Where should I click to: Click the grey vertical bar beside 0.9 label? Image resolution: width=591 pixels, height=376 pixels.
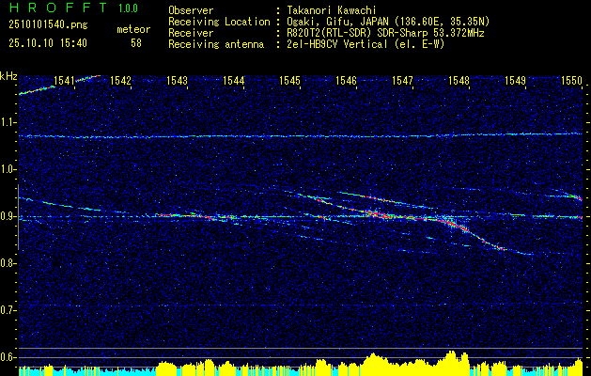18,217
